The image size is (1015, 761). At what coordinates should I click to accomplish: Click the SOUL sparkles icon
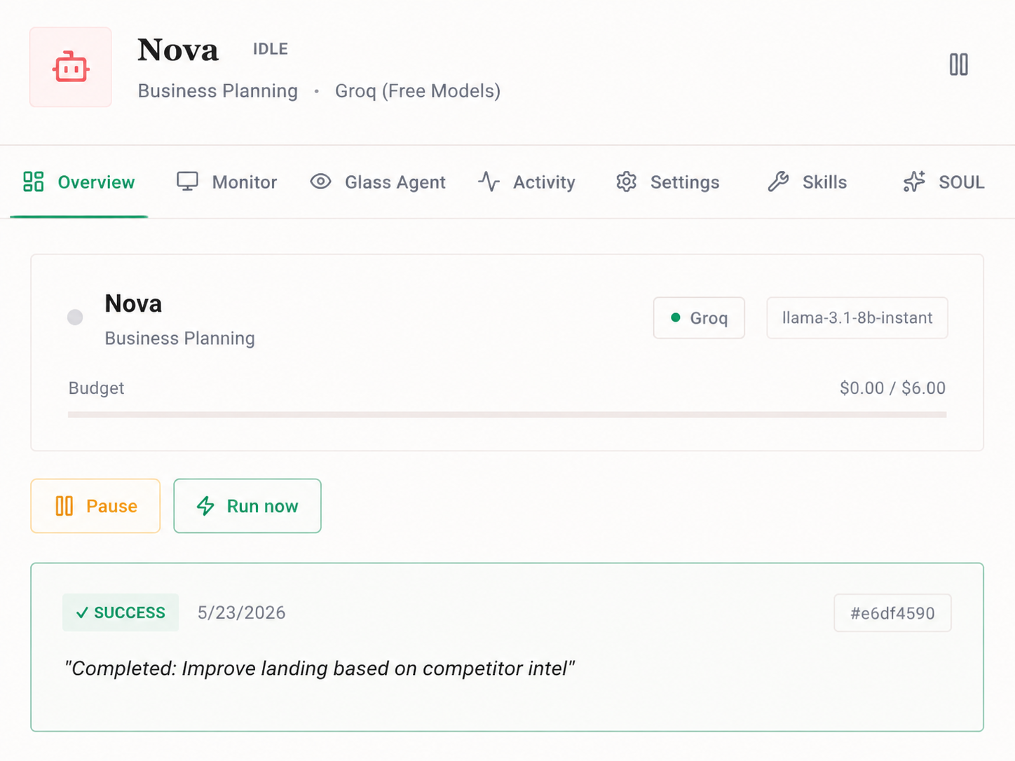point(914,182)
